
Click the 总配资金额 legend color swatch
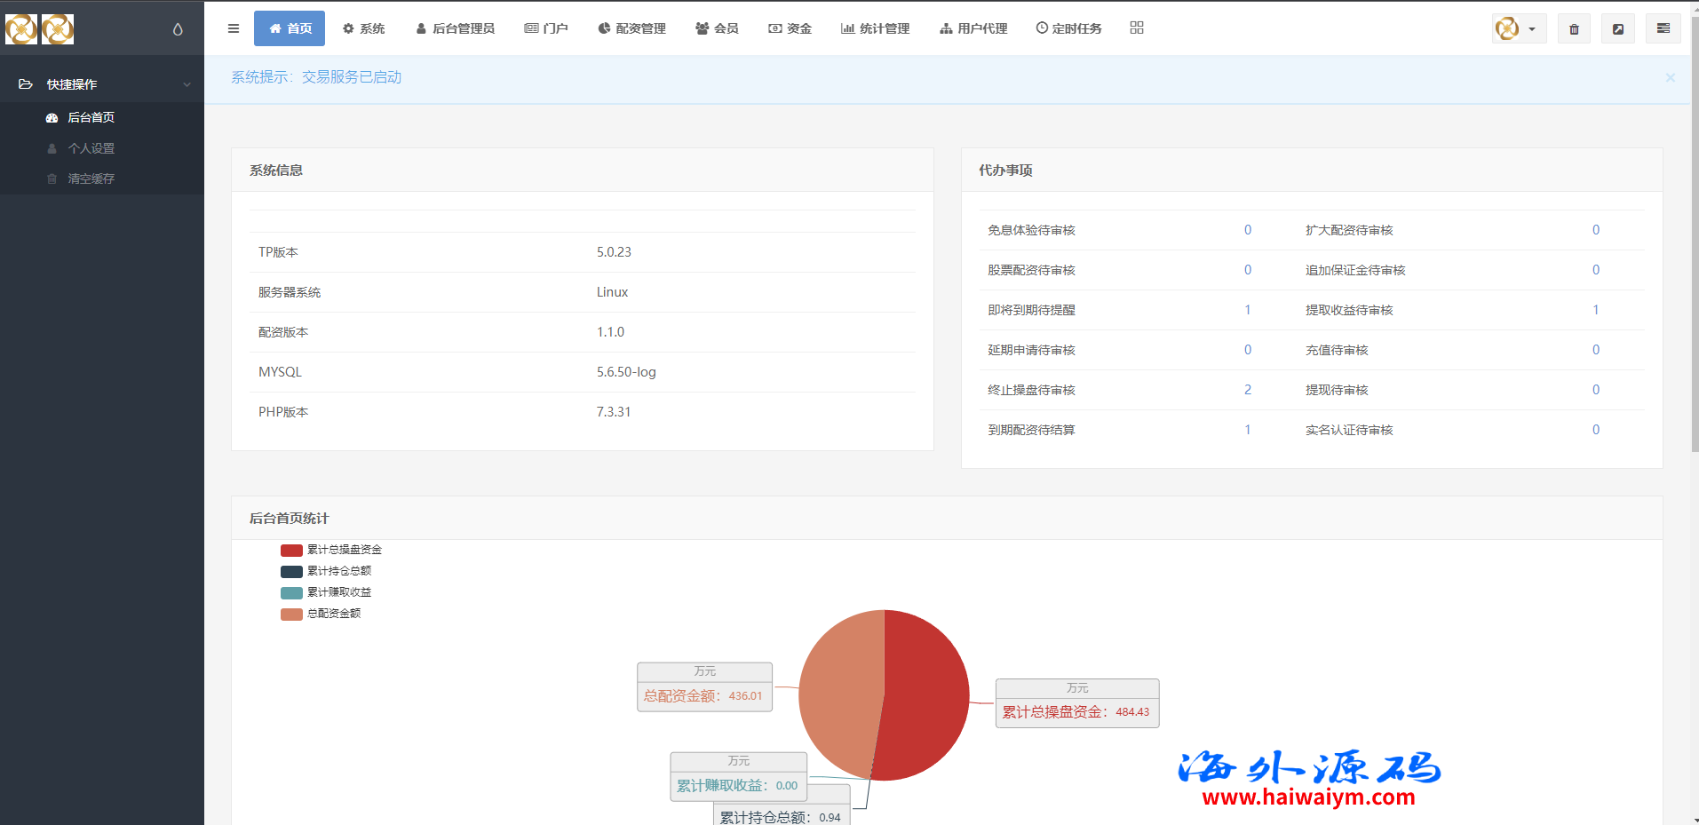click(291, 614)
